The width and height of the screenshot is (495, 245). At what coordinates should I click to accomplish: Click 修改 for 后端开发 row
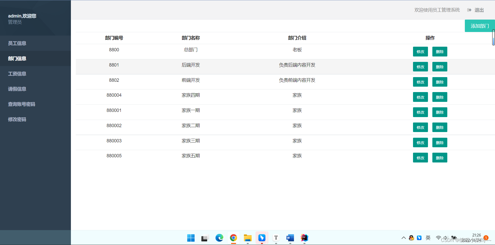click(420, 67)
